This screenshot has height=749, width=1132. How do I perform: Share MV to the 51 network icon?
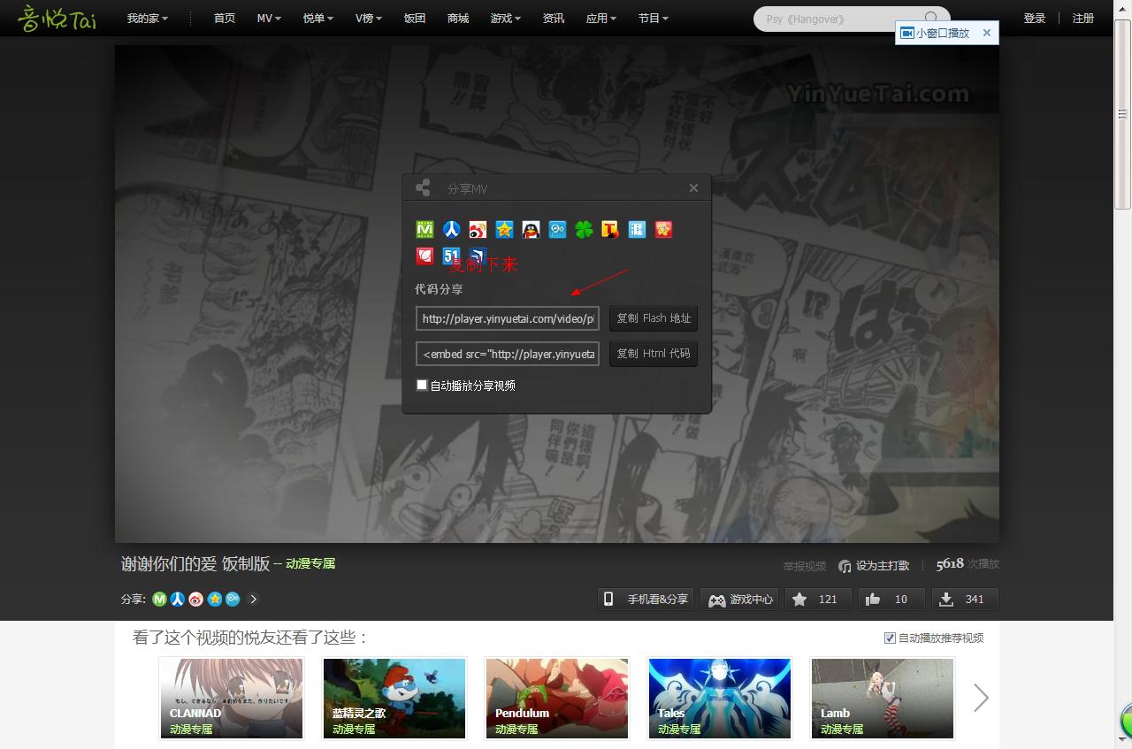click(x=451, y=256)
